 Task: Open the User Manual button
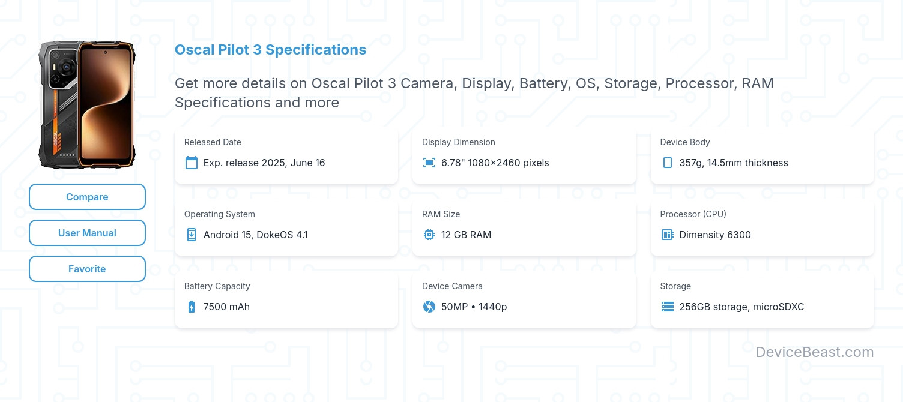click(87, 233)
